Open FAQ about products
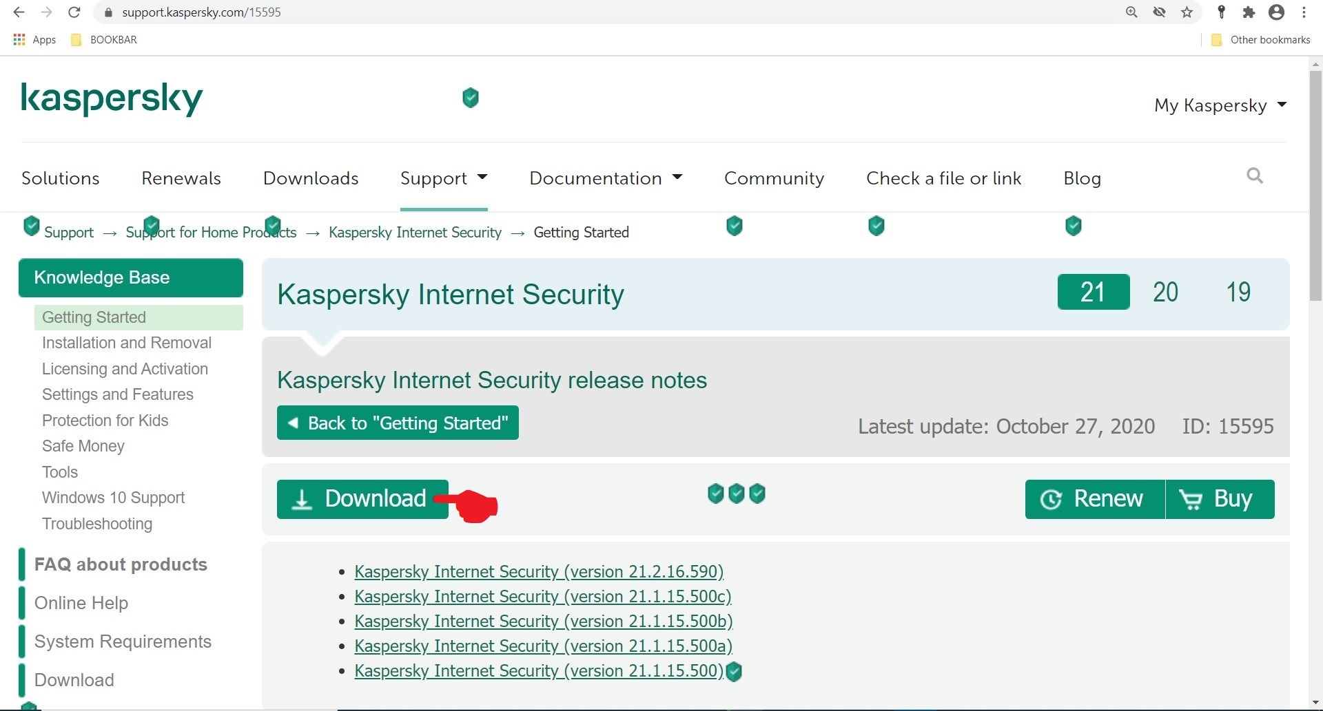Screen dimensions: 1323x711 coord(121,564)
